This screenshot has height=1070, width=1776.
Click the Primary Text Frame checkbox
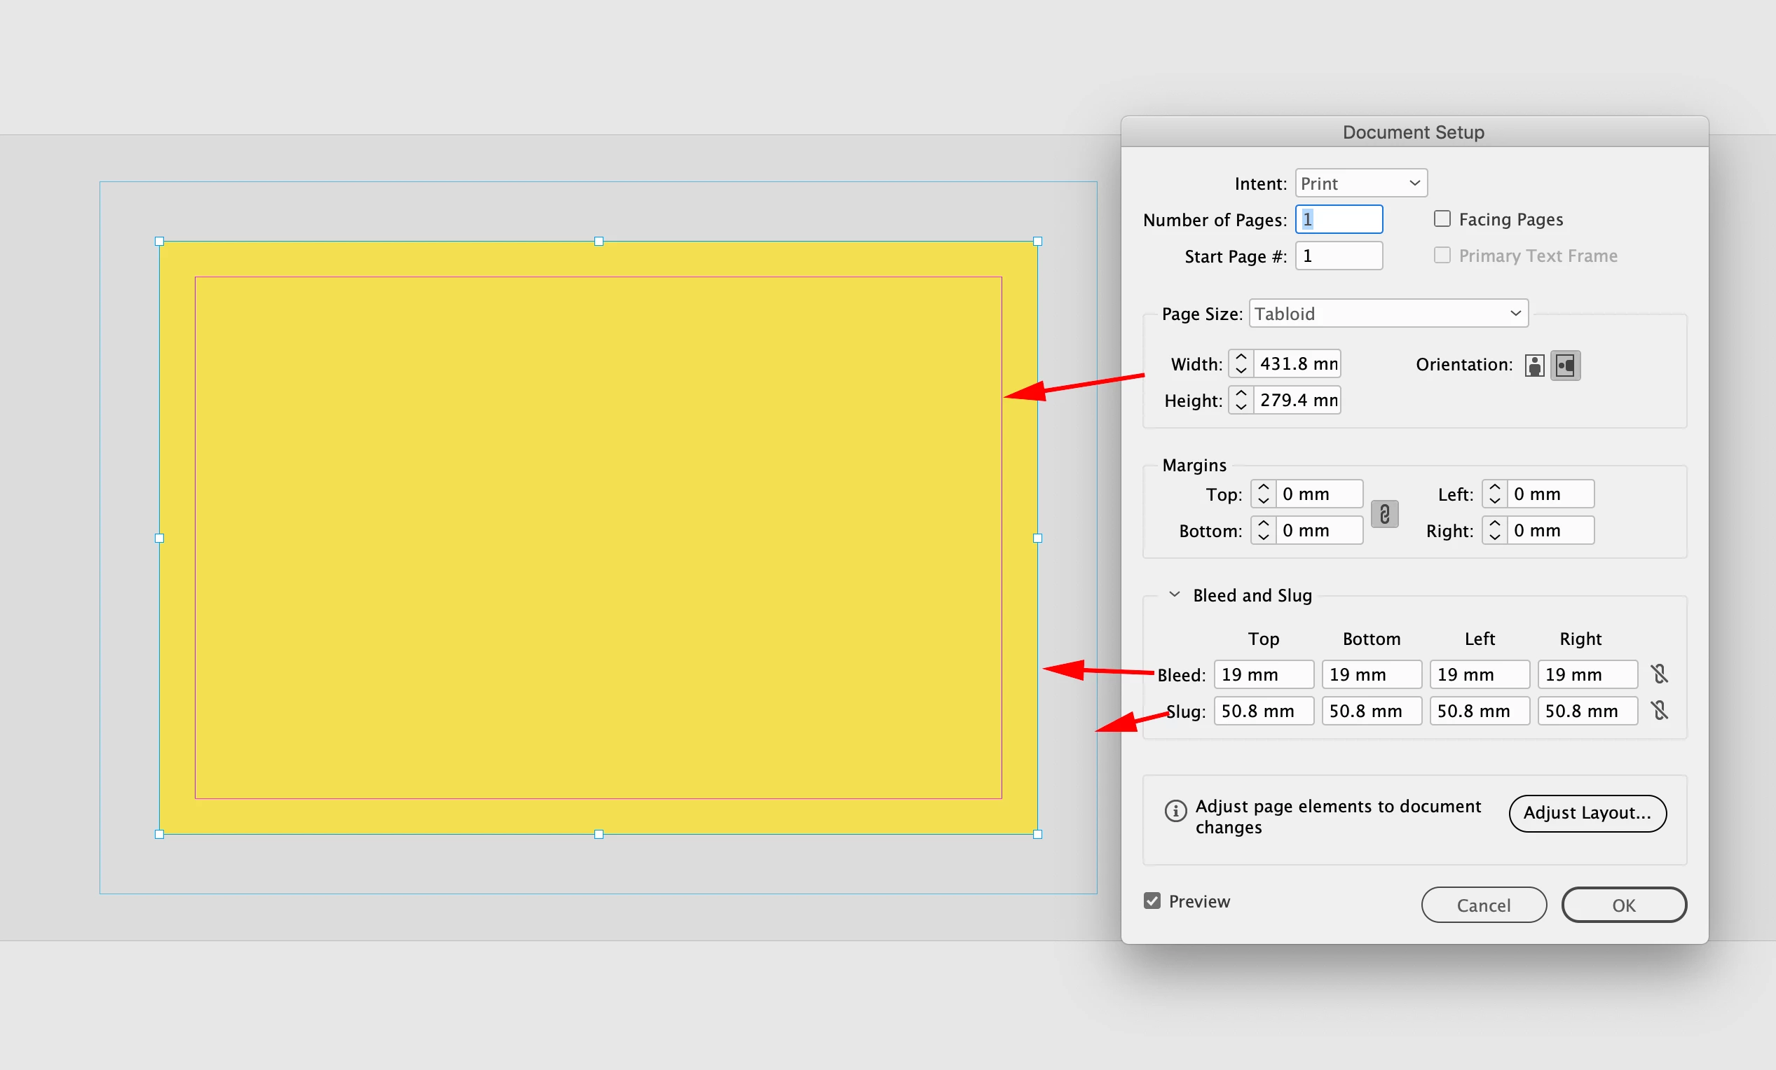1442,256
